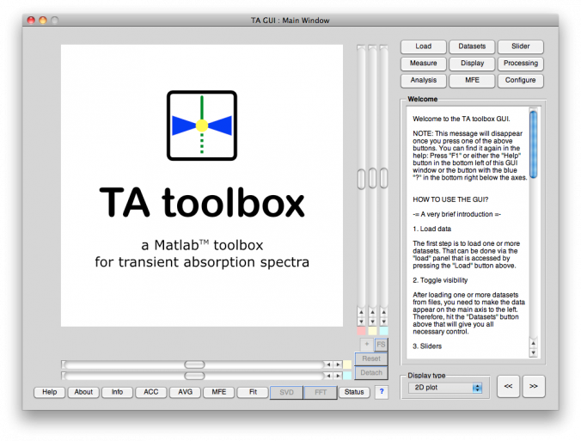Click the Reset button

[x=371, y=358]
